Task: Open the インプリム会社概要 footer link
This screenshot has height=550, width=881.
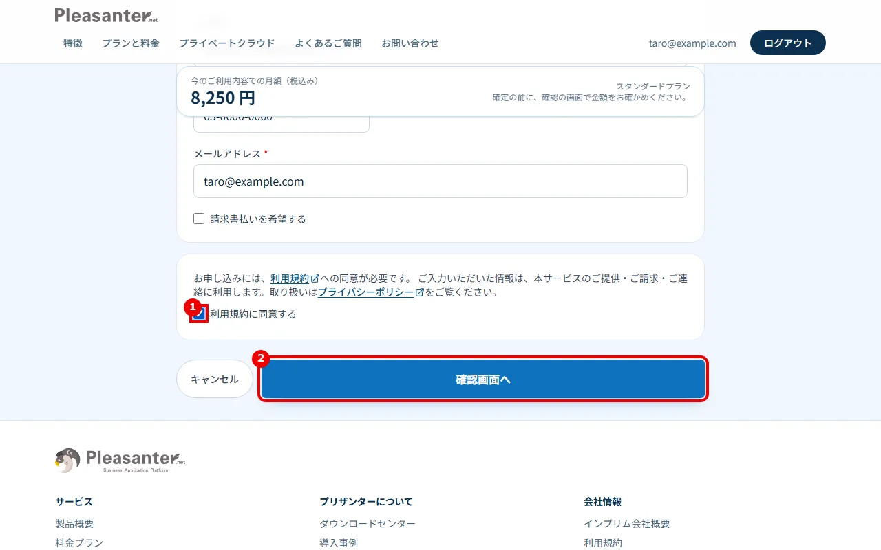Action: tap(627, 524)
